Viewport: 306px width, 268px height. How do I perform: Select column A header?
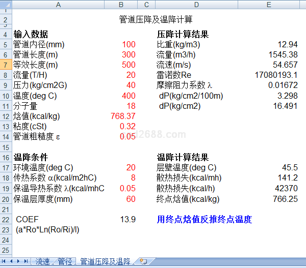pyautogui.click(x=58, y=5)
